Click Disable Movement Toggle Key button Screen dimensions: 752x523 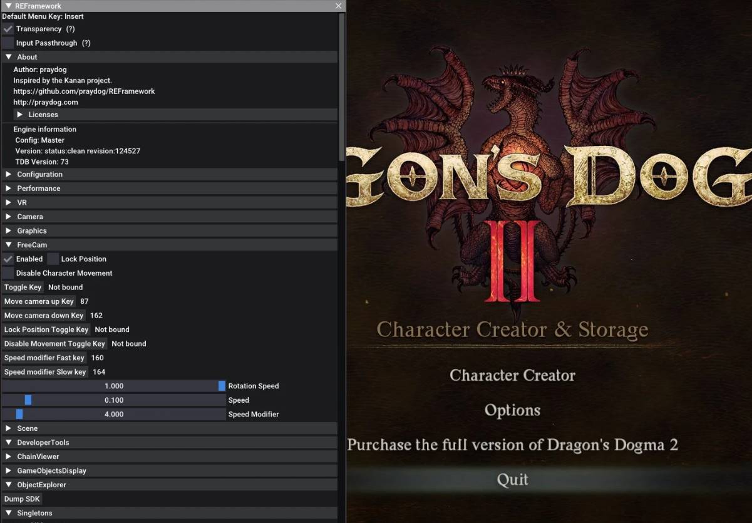click(54, 344)
